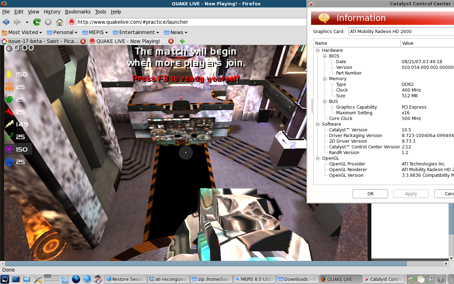Image resolution: width=454 pixels, height=284 pixels.
Task: Click the Stop loading icon
Action: point(48,22)
